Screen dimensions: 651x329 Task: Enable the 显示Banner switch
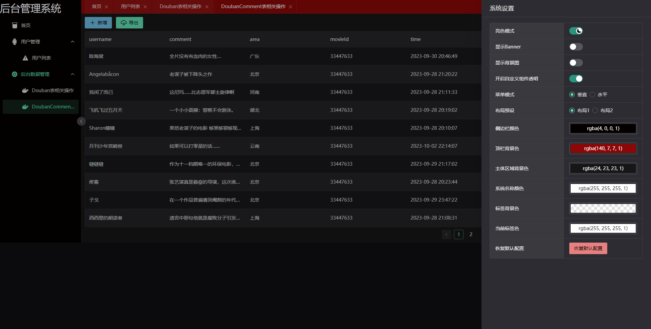point(575,47)
